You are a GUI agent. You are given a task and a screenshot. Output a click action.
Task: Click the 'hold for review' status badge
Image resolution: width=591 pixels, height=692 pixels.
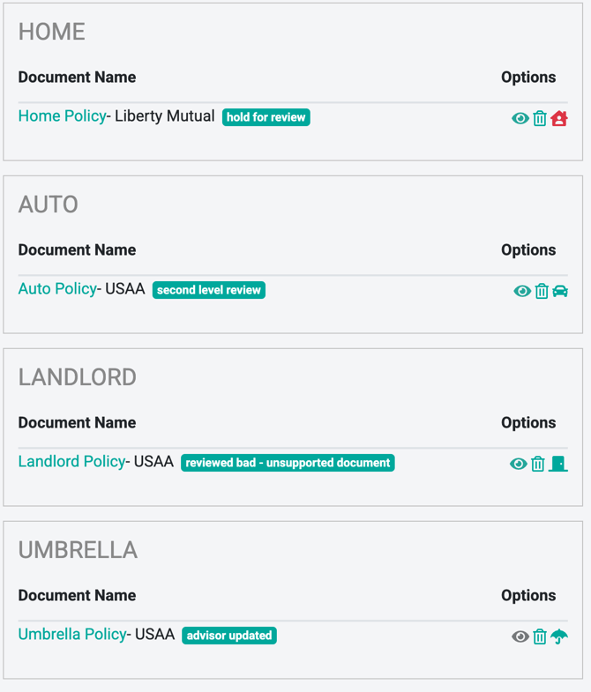[266, 117]
